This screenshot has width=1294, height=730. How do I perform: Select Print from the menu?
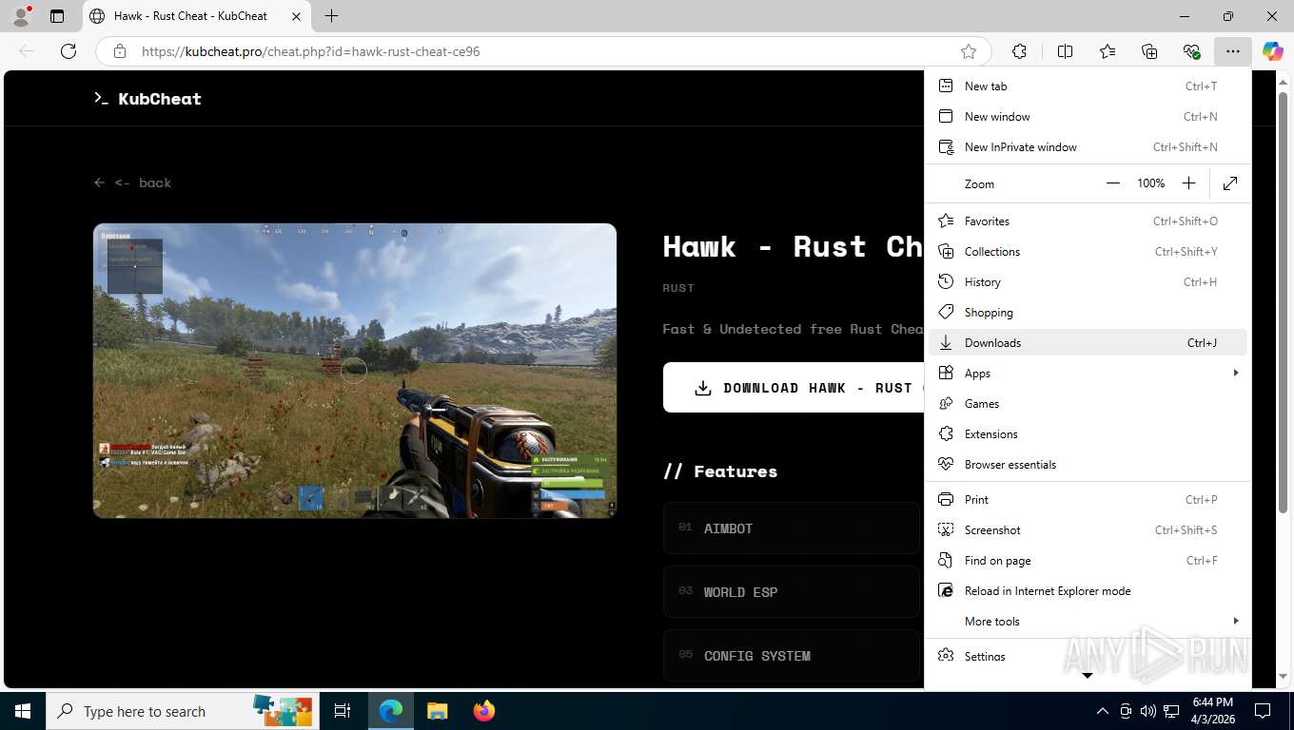1088,499
